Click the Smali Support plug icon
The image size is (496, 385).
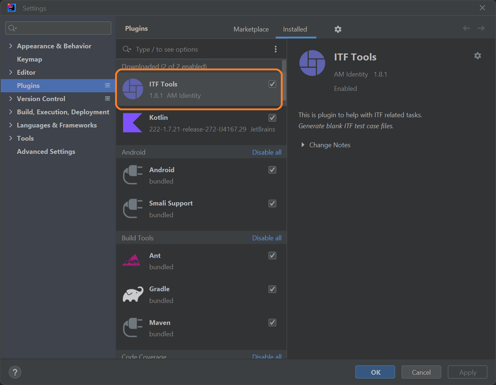(133, 208)
